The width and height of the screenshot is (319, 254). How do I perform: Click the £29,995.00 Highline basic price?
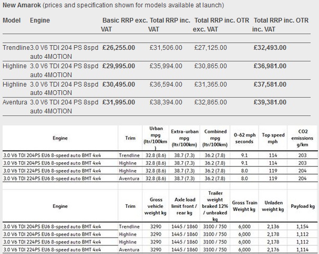pyautogui.click(x=119, y=66)
